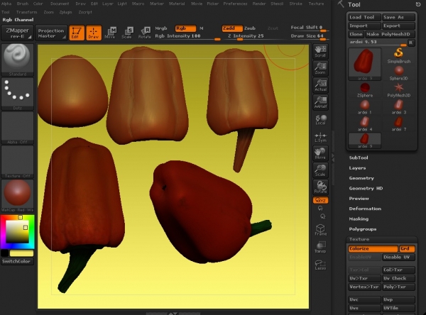Expand the Polygroups section
Screen dimensions: 426x315
363,229
